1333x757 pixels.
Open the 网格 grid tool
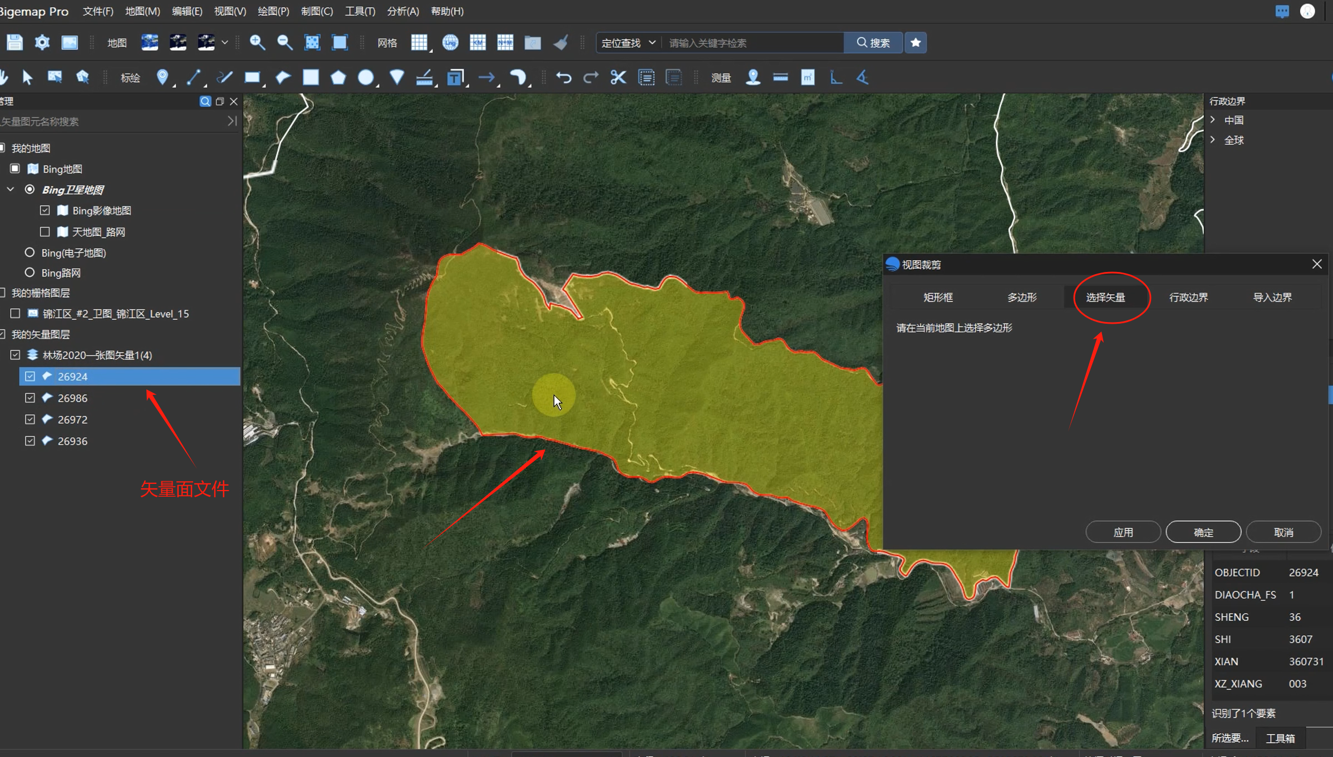(387, 42)
